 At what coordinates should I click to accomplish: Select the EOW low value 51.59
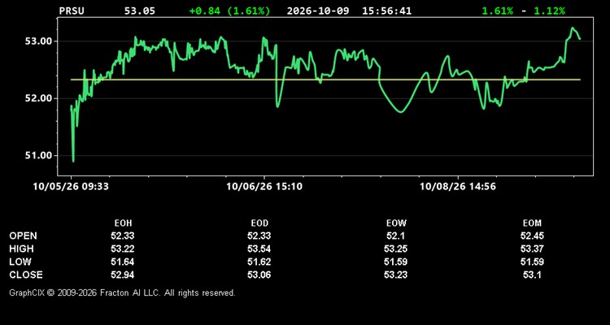395,262
